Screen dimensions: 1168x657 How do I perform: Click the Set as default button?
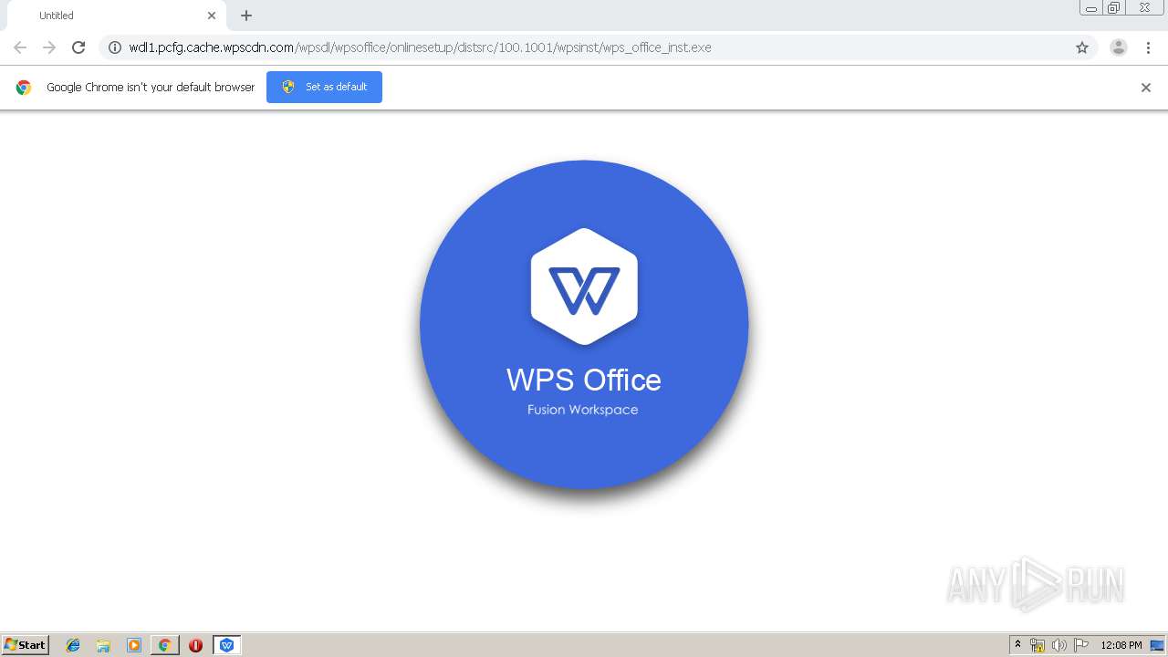click(324, 87)
